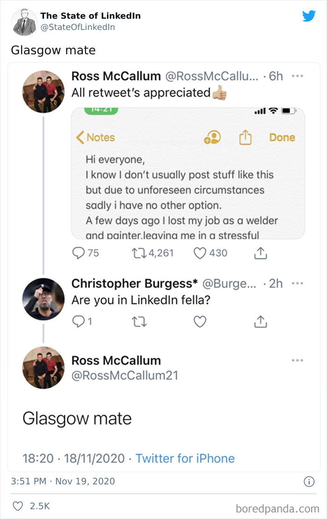Click the share icon under Ross McCallum's tweet
The height and width of the screenshot is (519, 327).
pyautogui.click(x=261, y=253)
